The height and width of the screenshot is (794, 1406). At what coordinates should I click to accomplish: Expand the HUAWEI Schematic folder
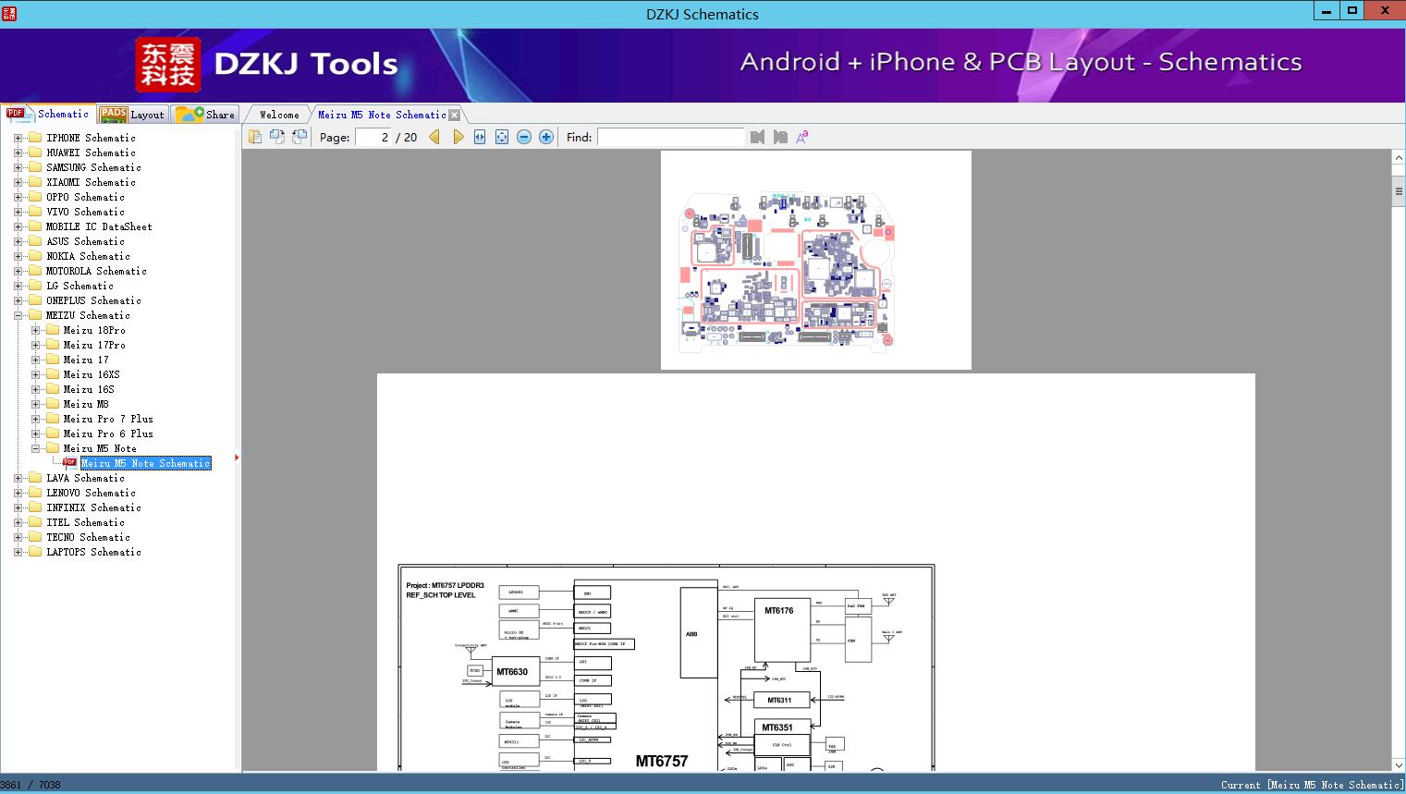[x=18, y=153]
